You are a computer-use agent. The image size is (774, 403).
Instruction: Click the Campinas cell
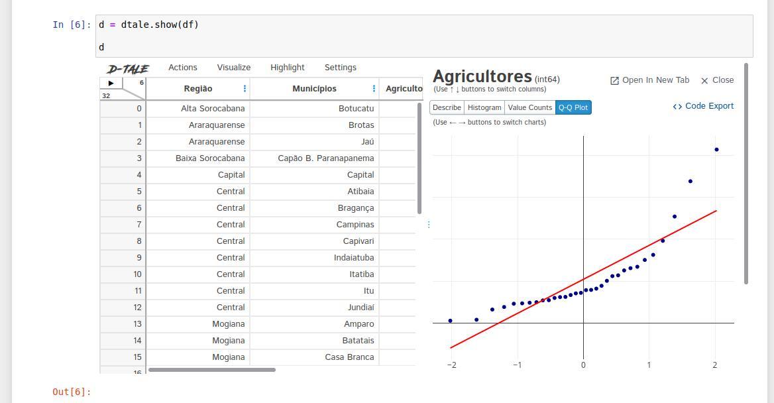click(314, 224)
